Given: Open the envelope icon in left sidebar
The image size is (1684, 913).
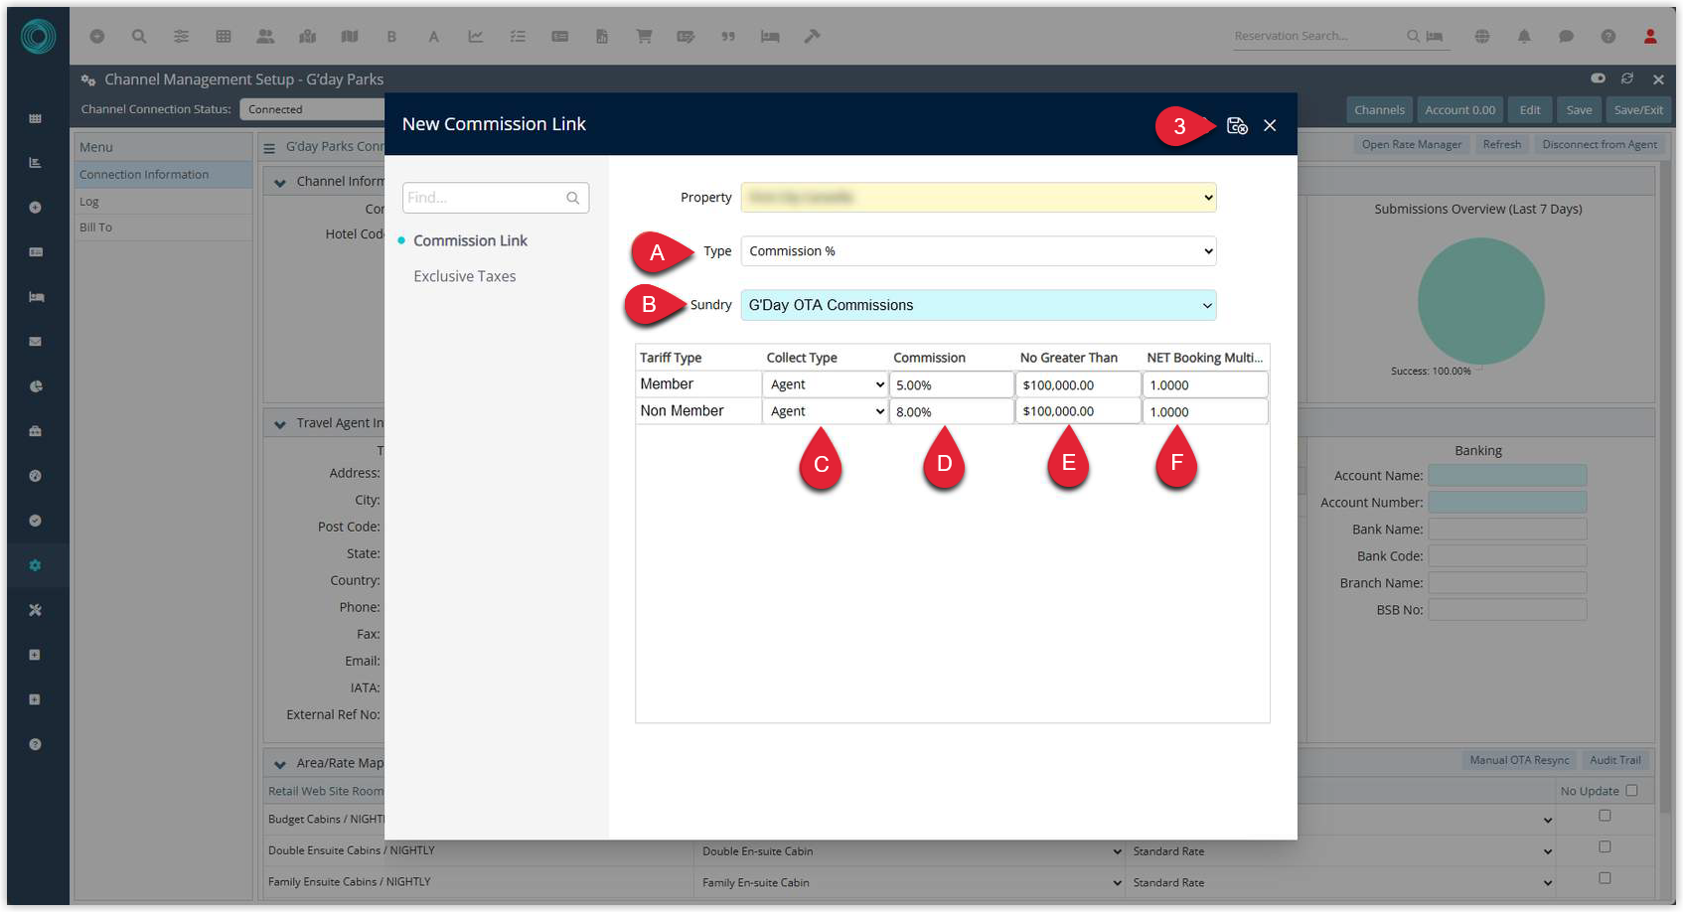Looking at the screenshot, I should (x=36, y=342).
